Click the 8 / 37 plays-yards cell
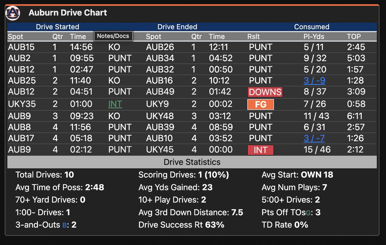The image size is (386, 245). coord(315,92)
